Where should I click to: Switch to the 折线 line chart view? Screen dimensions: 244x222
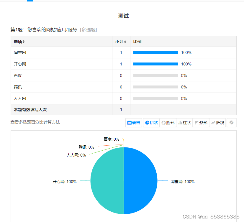coord(217,123)
